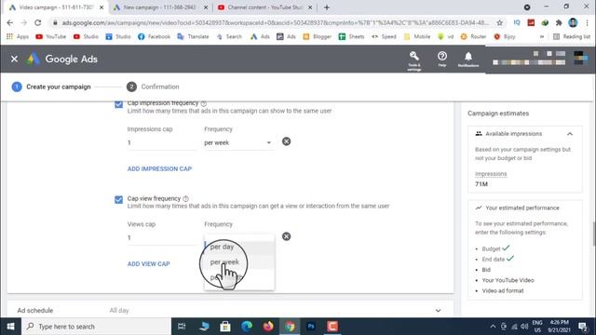Show hidden system tray icons
Screen dimensions: 596x335
click(493, 327)
